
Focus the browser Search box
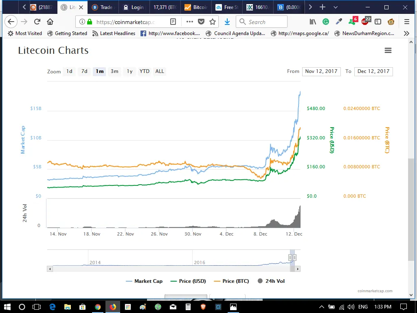point(262,22)
